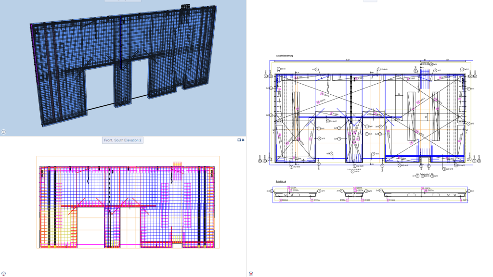The width and height of the screenshot is (493, 277).
Task: Click the navigation wheel icon in the 3D viewport
Action: point(4,131)
